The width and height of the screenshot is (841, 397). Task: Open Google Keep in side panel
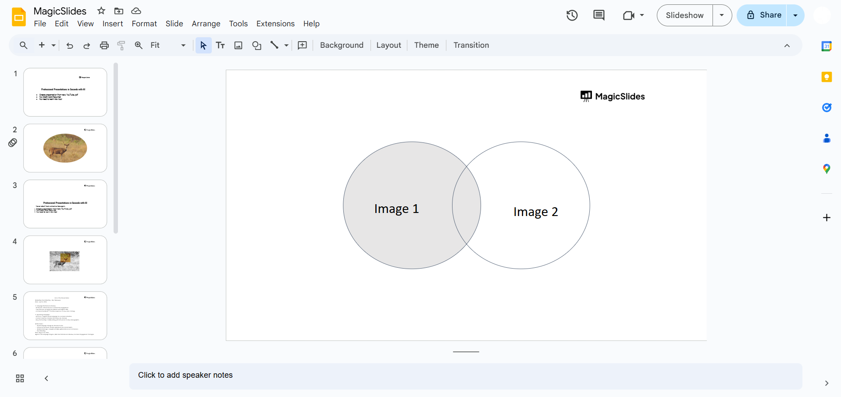pos(826,77)
